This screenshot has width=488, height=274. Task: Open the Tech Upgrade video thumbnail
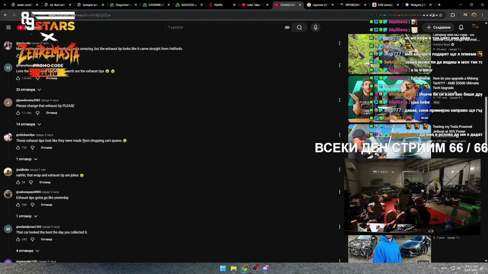click(x=389, y=99)
